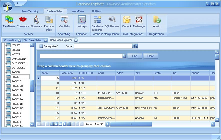Go to last record in navigator
This screenshot has width=221, height=140.
pos(60,124)
